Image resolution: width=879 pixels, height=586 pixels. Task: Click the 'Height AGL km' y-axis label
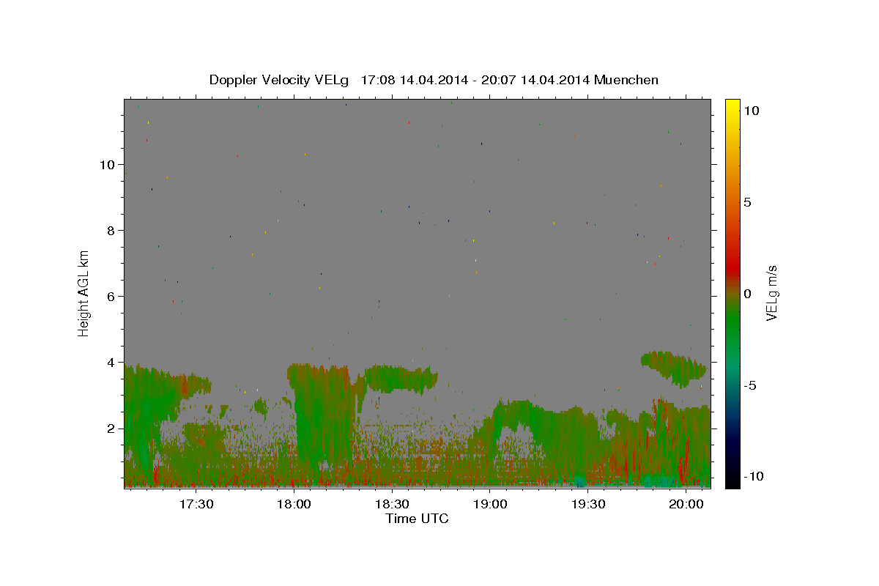coord(84,293)
